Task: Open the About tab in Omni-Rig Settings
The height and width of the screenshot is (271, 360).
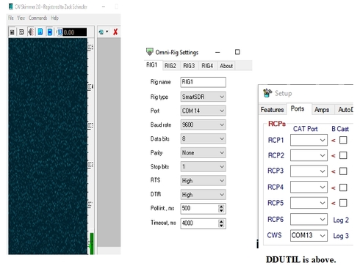Action: pyautogui.click(x=226, y=66)
